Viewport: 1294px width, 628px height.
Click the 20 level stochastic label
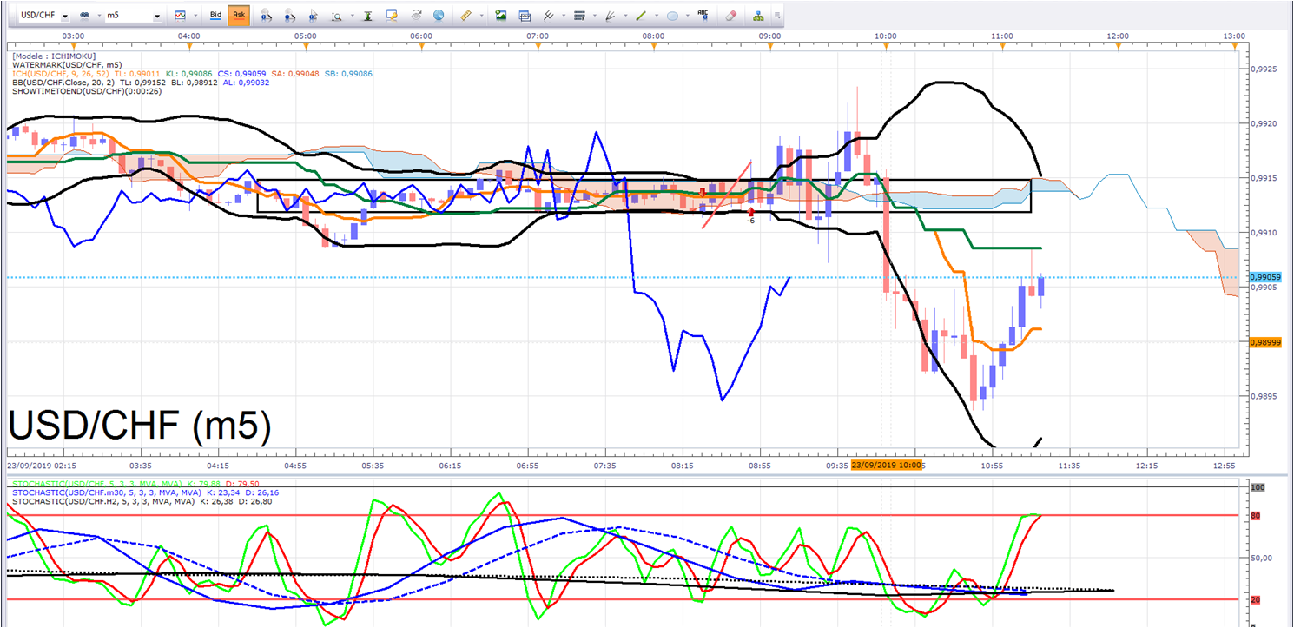[1254, 599]
